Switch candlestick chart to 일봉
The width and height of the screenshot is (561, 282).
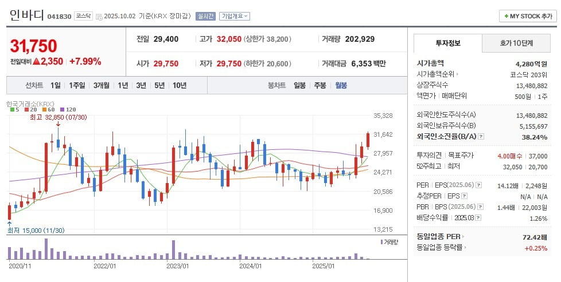(x=299, y=85)
